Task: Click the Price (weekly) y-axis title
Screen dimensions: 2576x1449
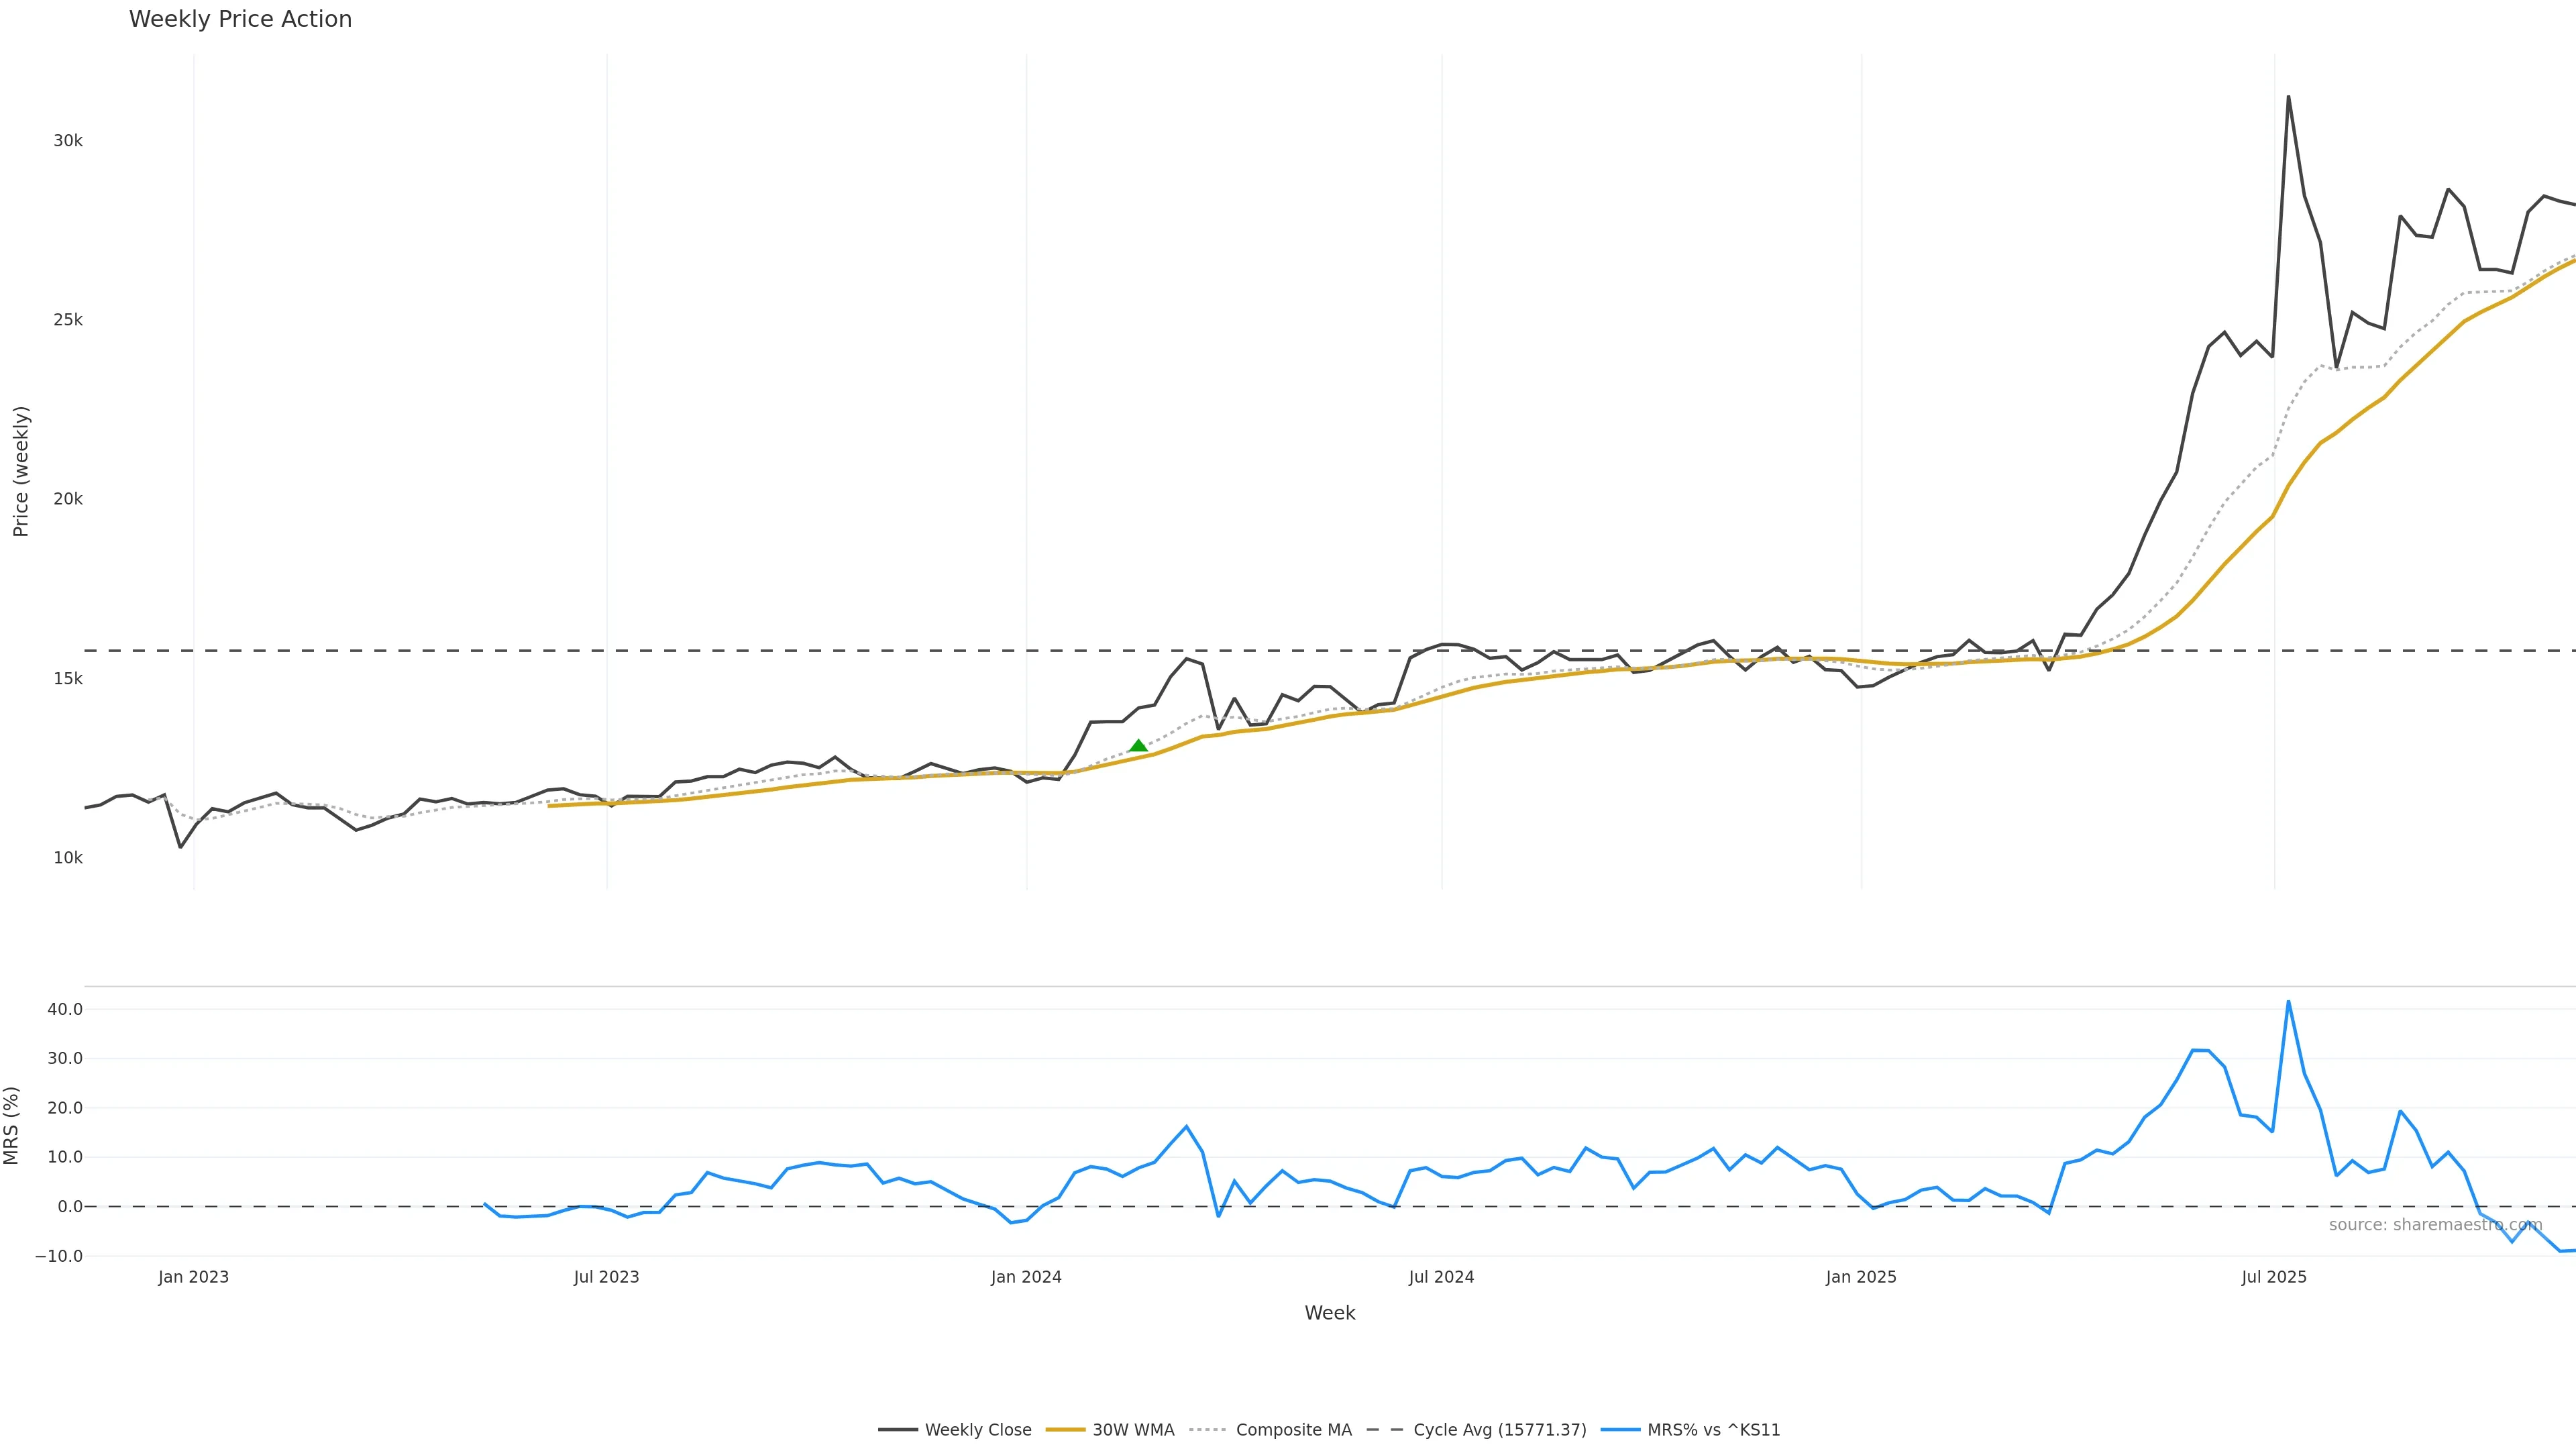Action: [21, 471]
